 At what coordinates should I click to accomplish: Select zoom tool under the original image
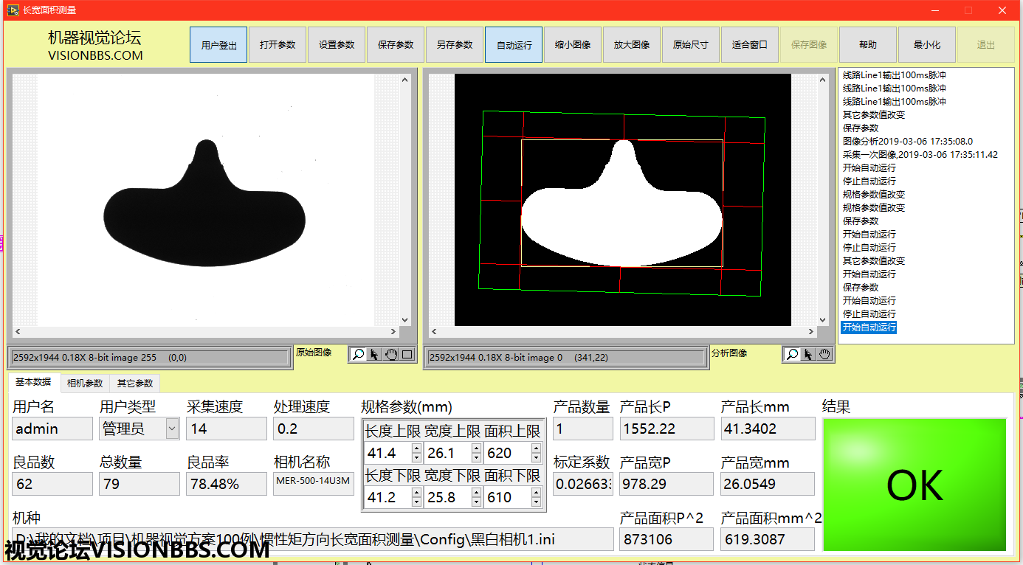pyautogui.click(x=358, y=354)
